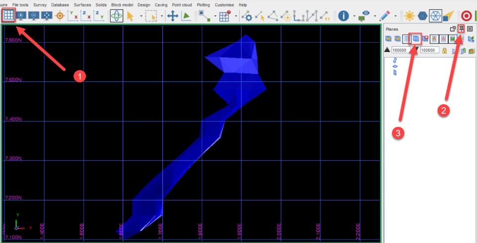
Task: Click the blue-green connected nodes snap icon
Action: click(204, 16)
